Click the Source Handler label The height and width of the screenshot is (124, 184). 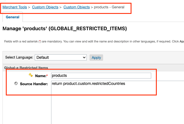click(x=34, y=84)
